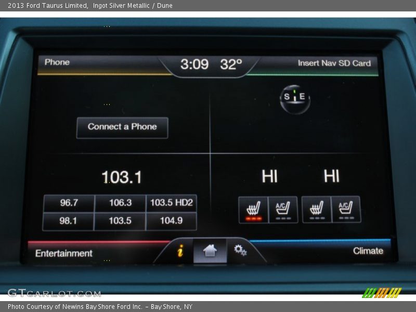Tap the 3:09 clock display

(x=193, y=64)
